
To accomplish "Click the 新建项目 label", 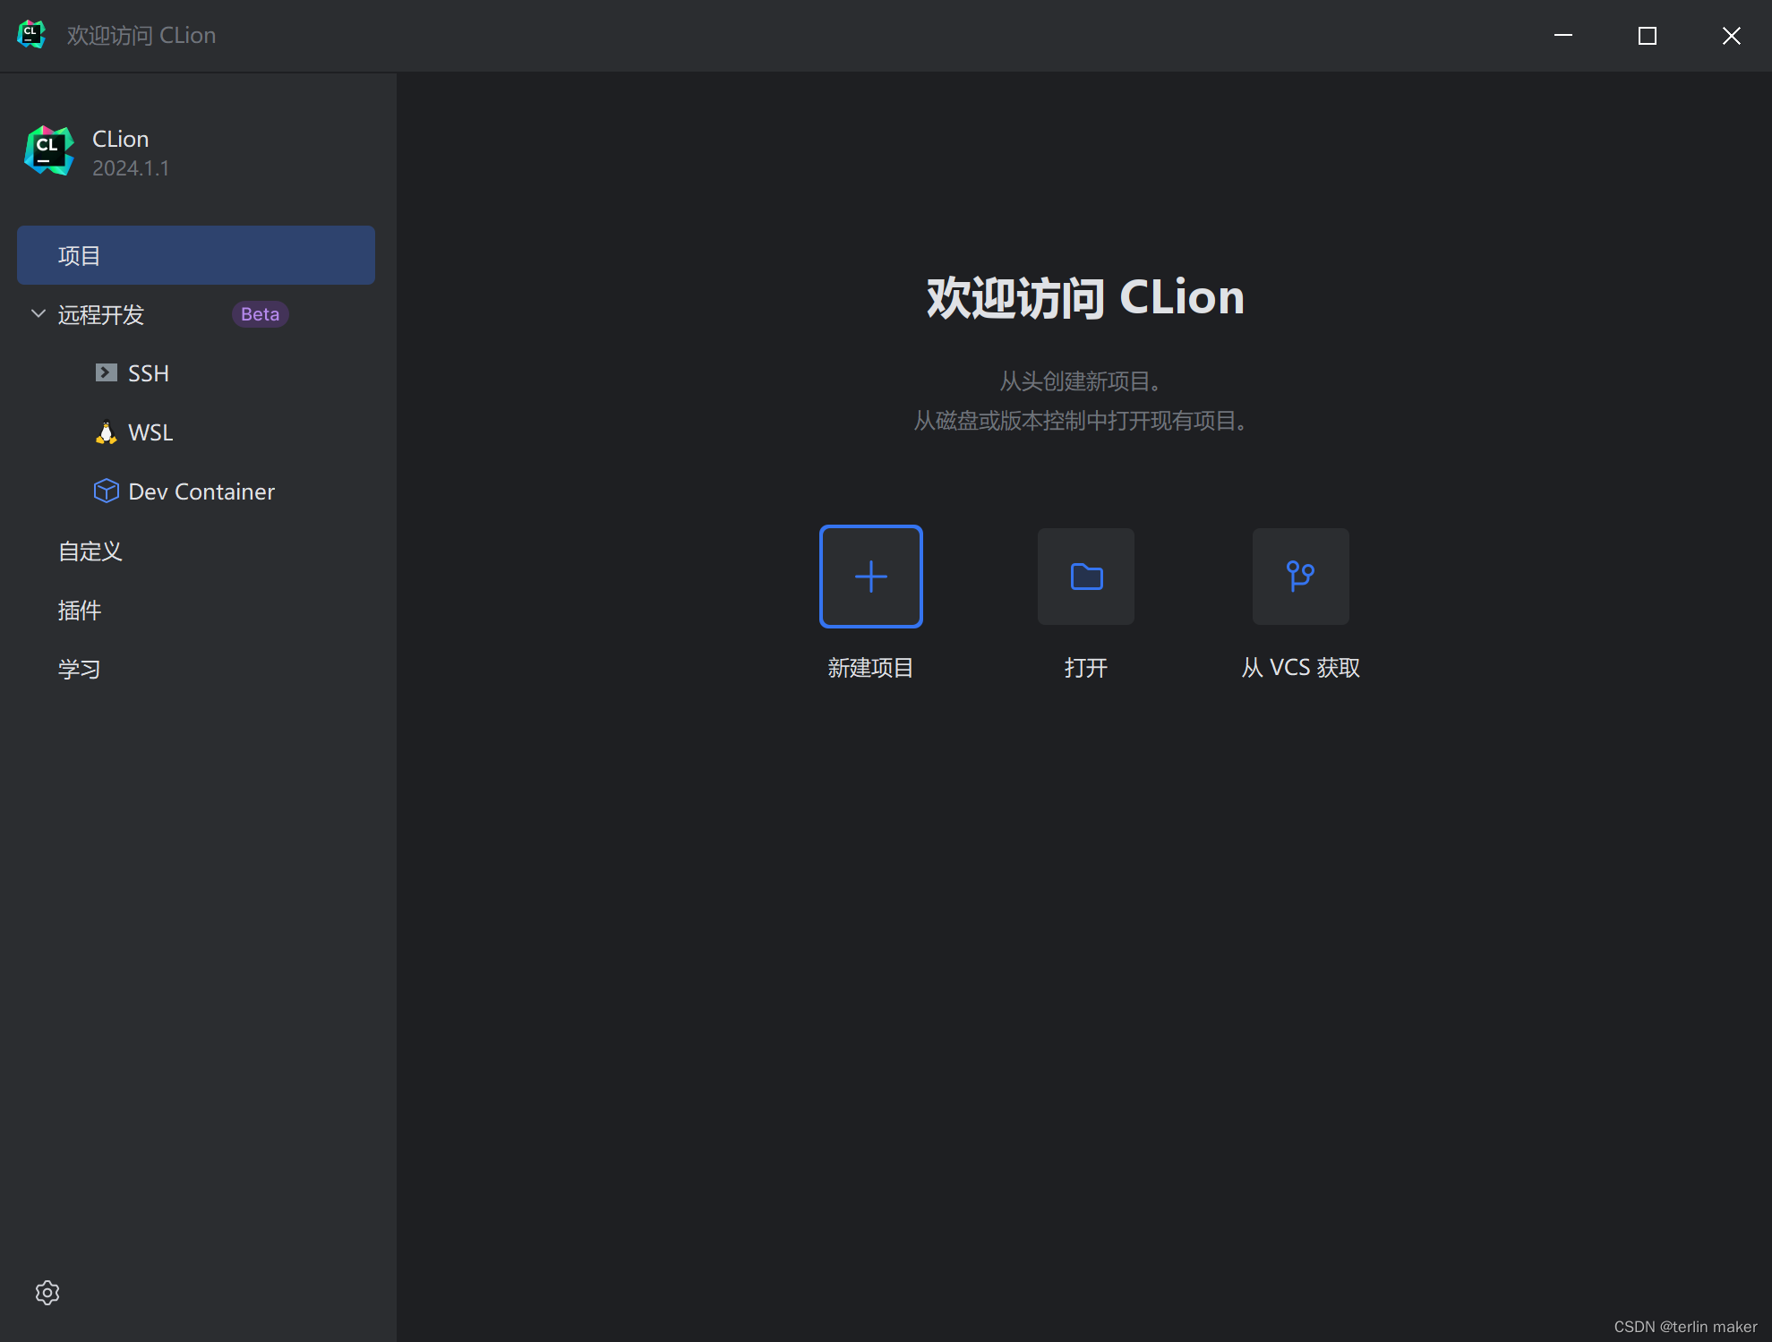I will point(870,668).
